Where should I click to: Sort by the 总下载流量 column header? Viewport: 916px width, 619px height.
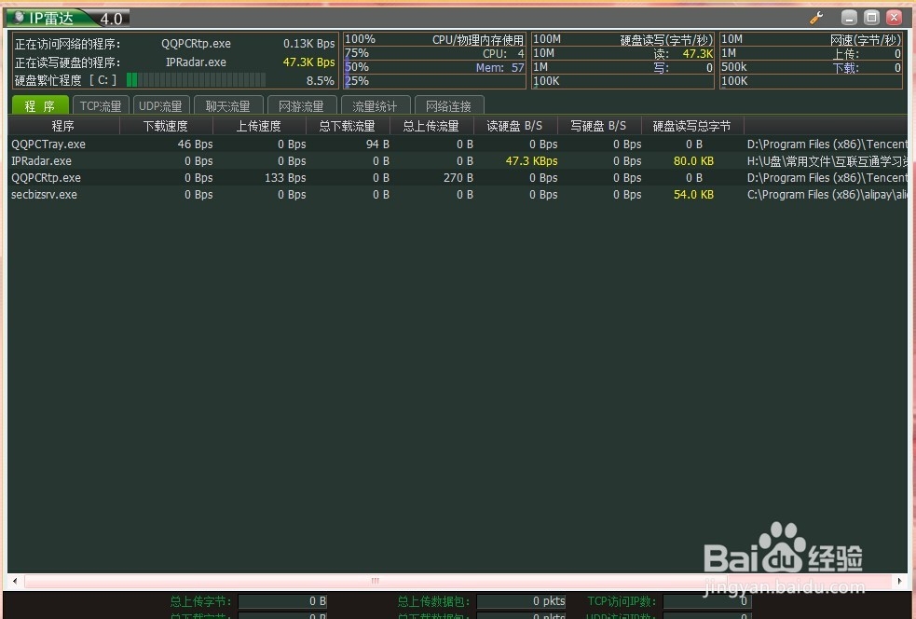pyautogui.click(x=348, y=126)
